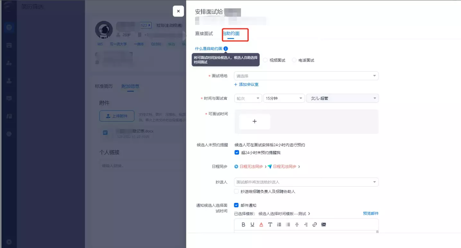This screenshot has width=461, height=248.
Task: Insert ordered numbered list in editor
Action: 279,225
